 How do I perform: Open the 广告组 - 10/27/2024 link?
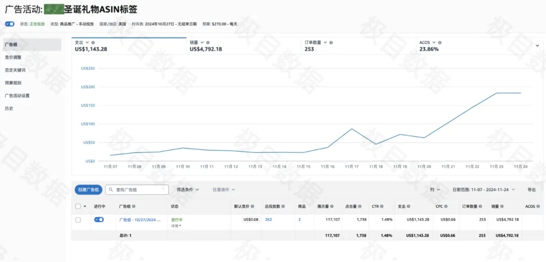[140, 220]
